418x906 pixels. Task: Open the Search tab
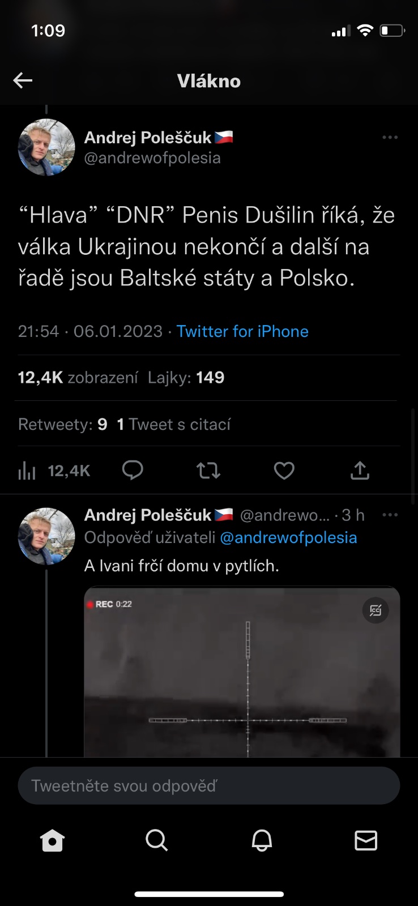coord(157,841)
